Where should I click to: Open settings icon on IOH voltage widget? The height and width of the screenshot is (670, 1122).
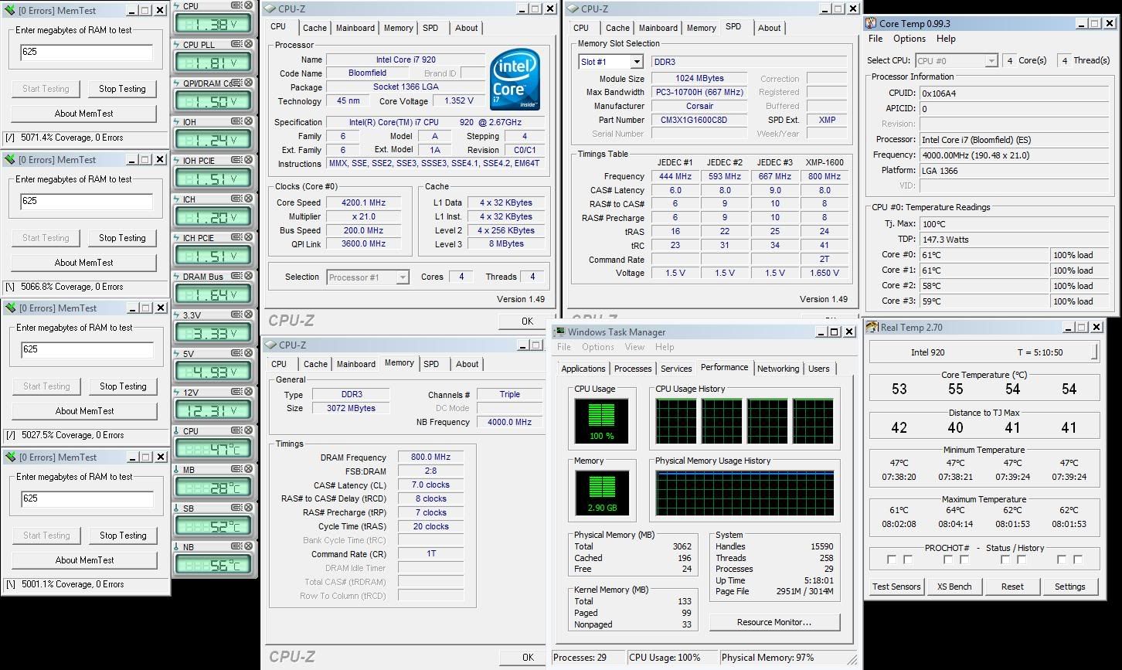point(236,121)
